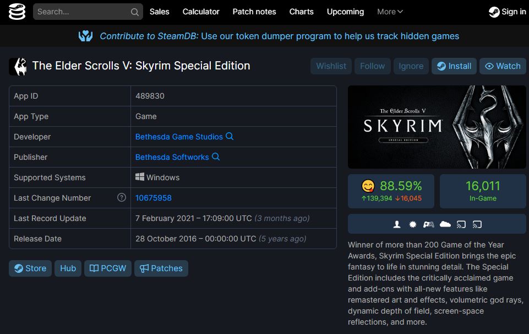This screenshot has width=529, height=334.
Task: Click the Steam Cloud category icon
Action: click(445, 224)
